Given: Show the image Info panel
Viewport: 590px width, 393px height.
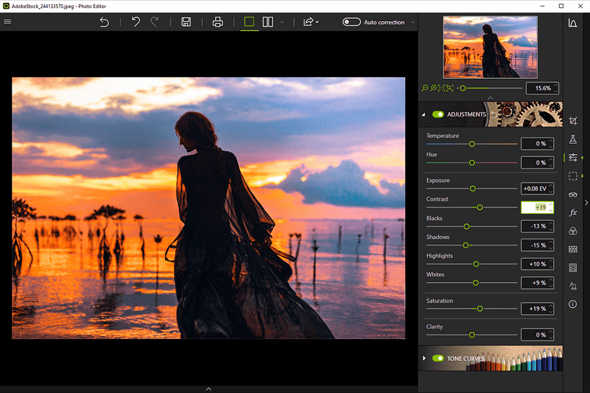Looking at the screenshot, I should click(573, 304).
